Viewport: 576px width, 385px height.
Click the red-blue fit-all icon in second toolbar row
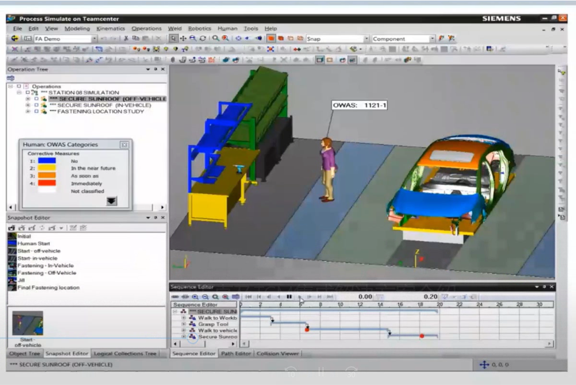[271, 49]
